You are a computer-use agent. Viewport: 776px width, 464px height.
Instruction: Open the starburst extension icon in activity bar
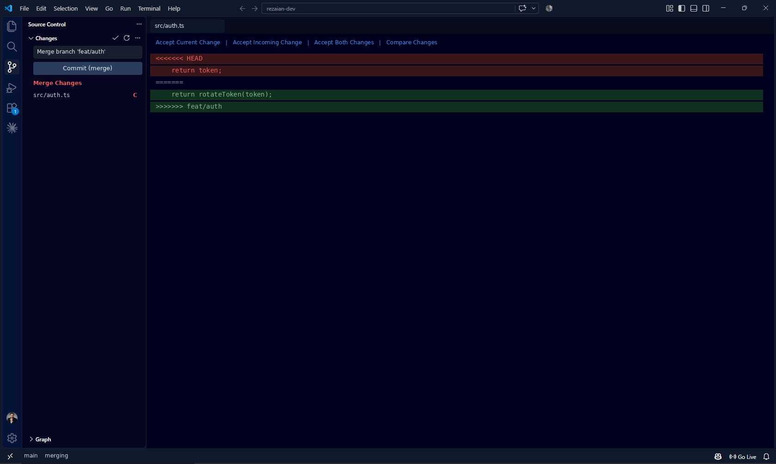(12, 128)
